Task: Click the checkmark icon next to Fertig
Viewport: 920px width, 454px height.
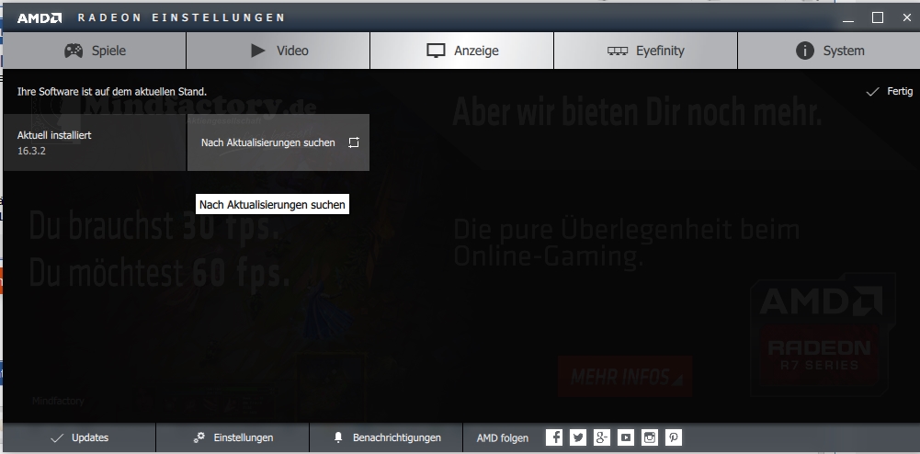Action: [872, 92]
